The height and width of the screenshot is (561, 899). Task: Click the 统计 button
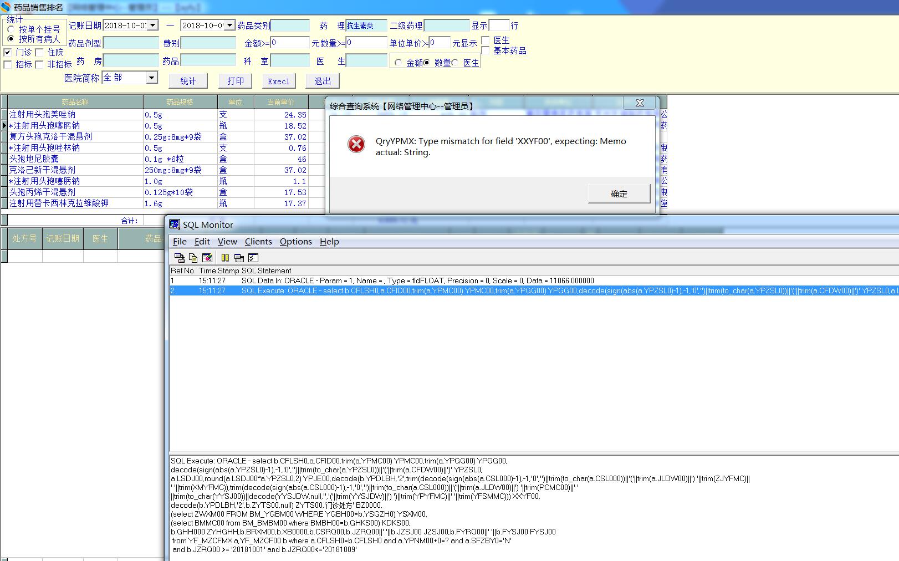[188, 81]
